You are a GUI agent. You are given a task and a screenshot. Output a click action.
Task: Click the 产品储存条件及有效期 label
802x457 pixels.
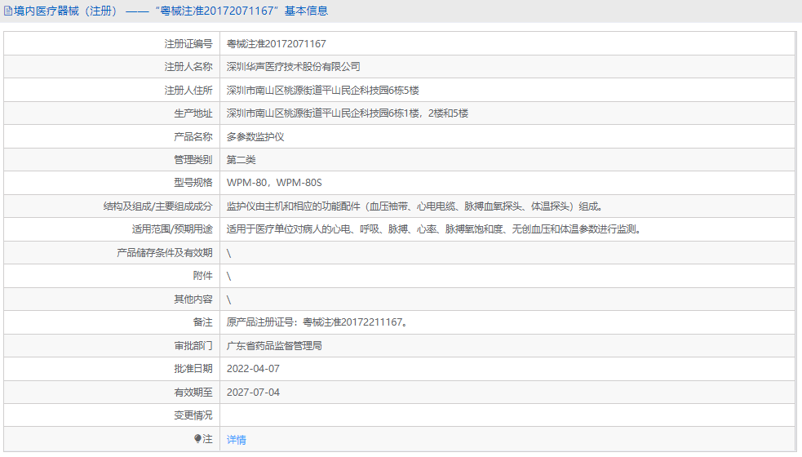coord(164,253)
